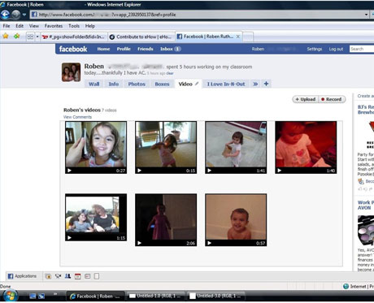Screen dimensions: 374x303
Task: Click the browser Back arrow button
Action: [6, 15]
